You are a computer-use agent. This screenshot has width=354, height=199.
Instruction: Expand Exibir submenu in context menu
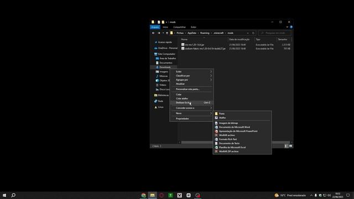[192, 71]
